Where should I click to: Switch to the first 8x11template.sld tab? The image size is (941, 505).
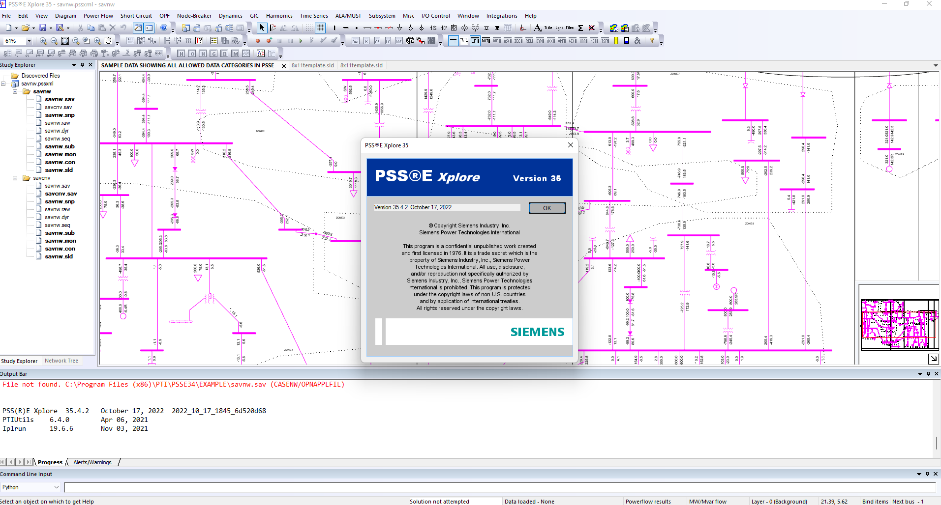click(313, 65)
